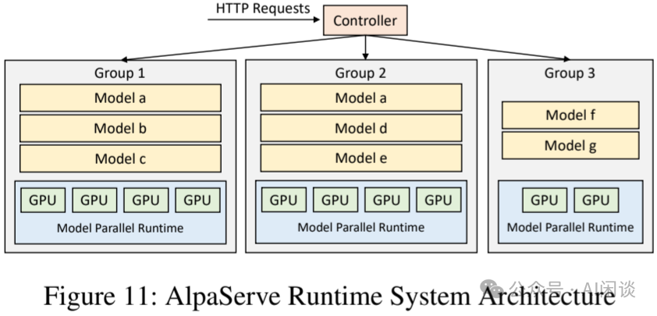
Task: Click the second GPU box in Group 2
Action: coord(336,200)
